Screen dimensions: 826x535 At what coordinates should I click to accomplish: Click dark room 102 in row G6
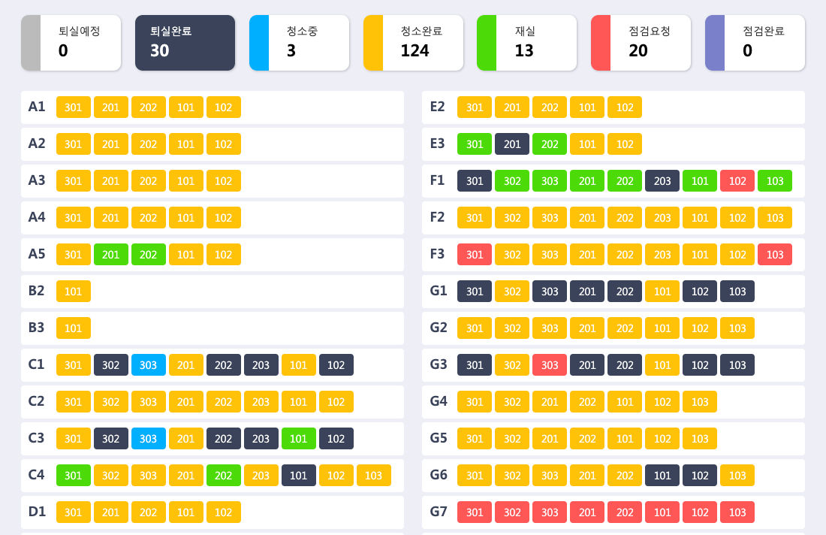click(700, 476)
